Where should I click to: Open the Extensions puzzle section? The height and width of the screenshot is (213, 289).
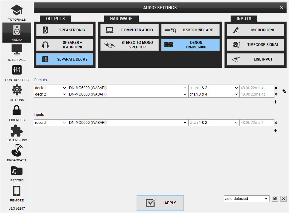pyautogui.click(x=17, y=133)
